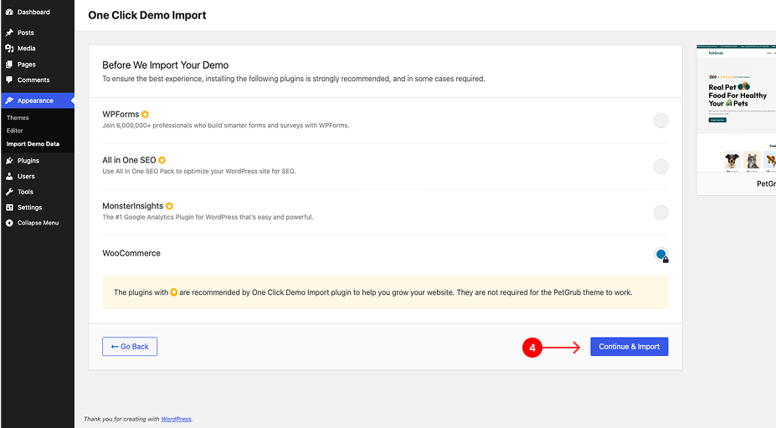Open the Editor submenu item
The height and width of the screenshot is (428, 776).
(x=15, y=131)
